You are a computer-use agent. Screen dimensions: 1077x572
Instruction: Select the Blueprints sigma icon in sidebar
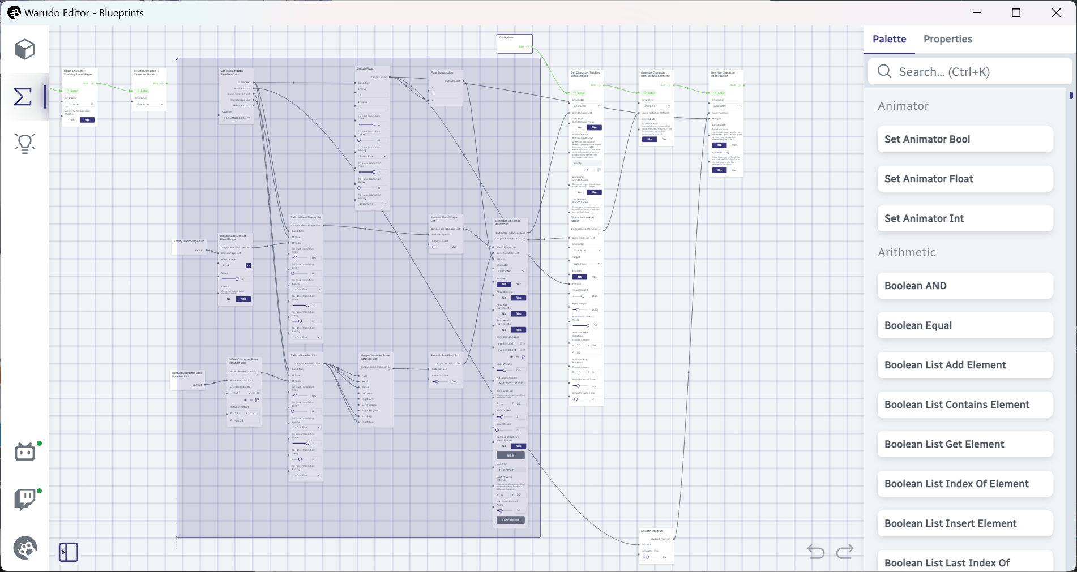(x=23, y=97)
